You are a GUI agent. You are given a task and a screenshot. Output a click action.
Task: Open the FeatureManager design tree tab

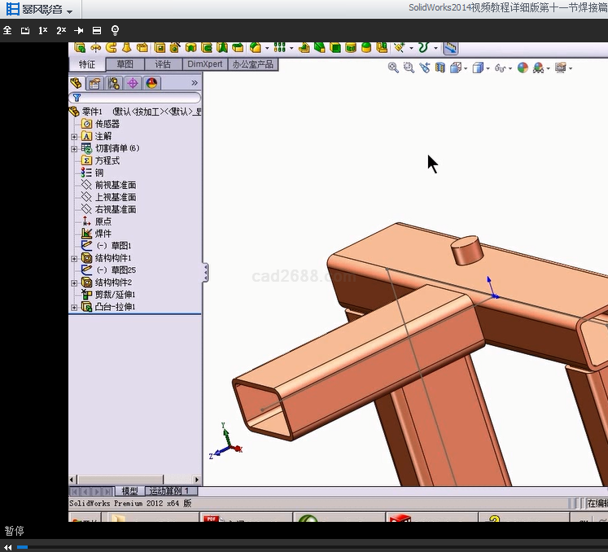(77, 83)
